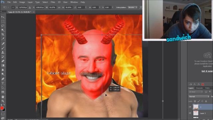Switch to the Channels tab

(199, 88)
